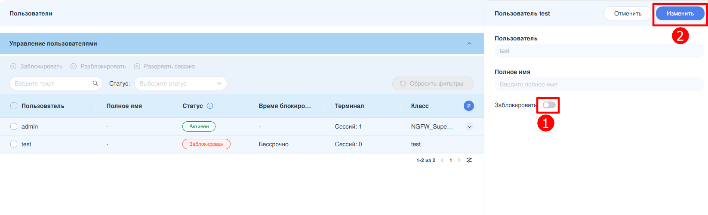Viewport: 708px width, 215px height.
Task: Click the Статус info icon
Action: coord(210,106)
